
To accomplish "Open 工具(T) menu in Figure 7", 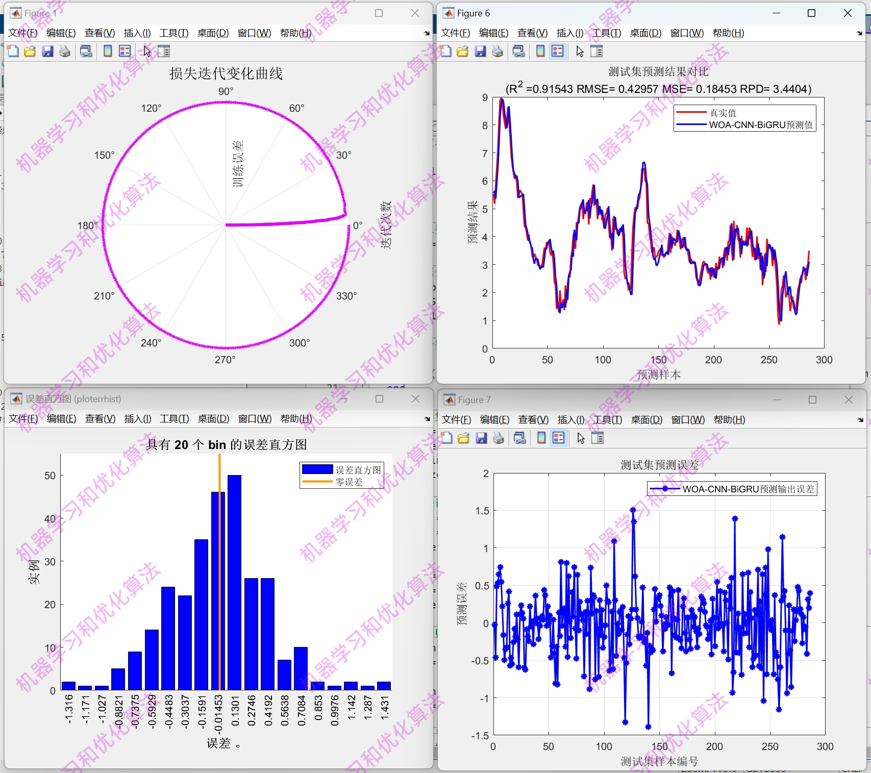I will point(608,420).
